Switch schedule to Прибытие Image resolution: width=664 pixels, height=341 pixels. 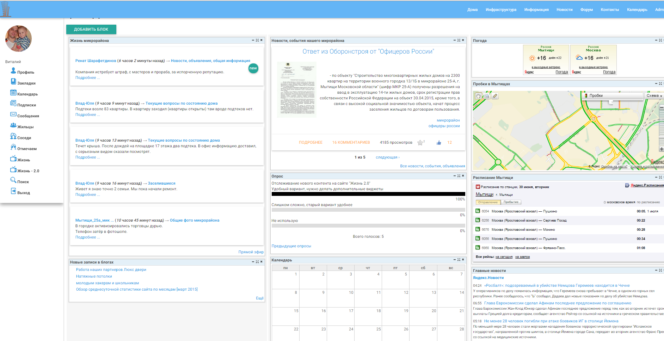511,202
